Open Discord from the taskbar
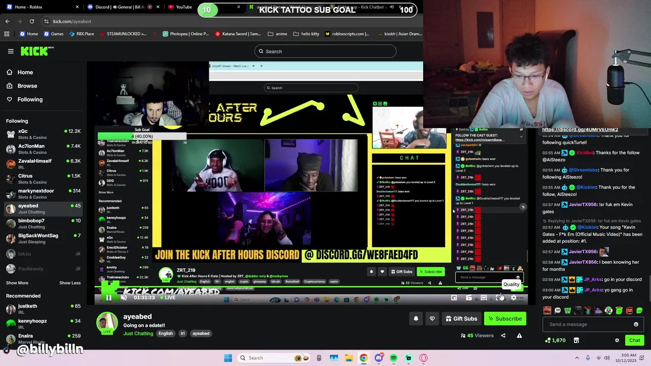 tap(378, 358)
